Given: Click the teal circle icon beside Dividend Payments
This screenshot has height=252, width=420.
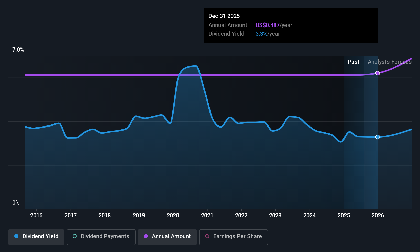Looking at the screenshot, I should coord(75,236).
